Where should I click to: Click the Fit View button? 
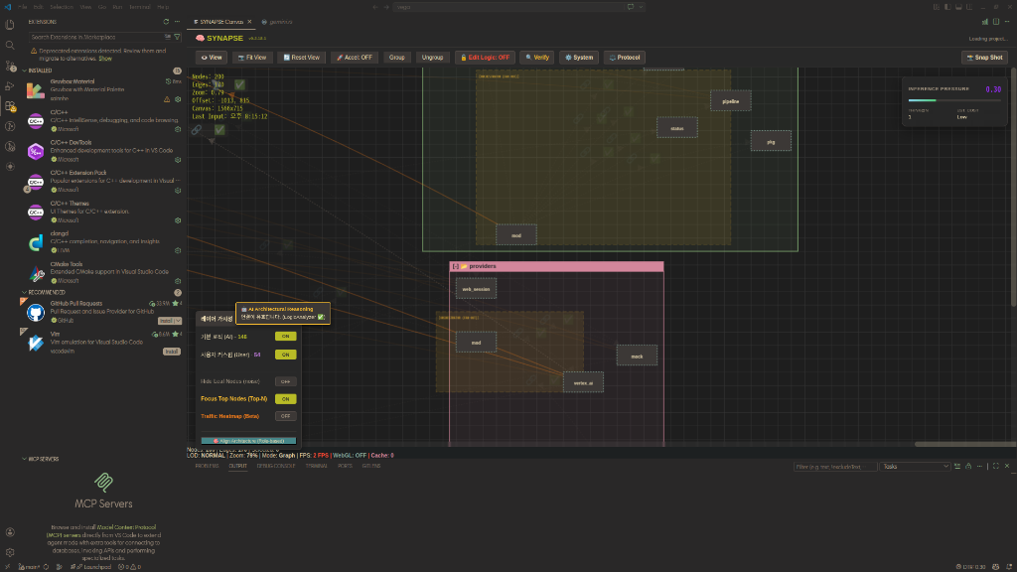[x=252, y=57]
